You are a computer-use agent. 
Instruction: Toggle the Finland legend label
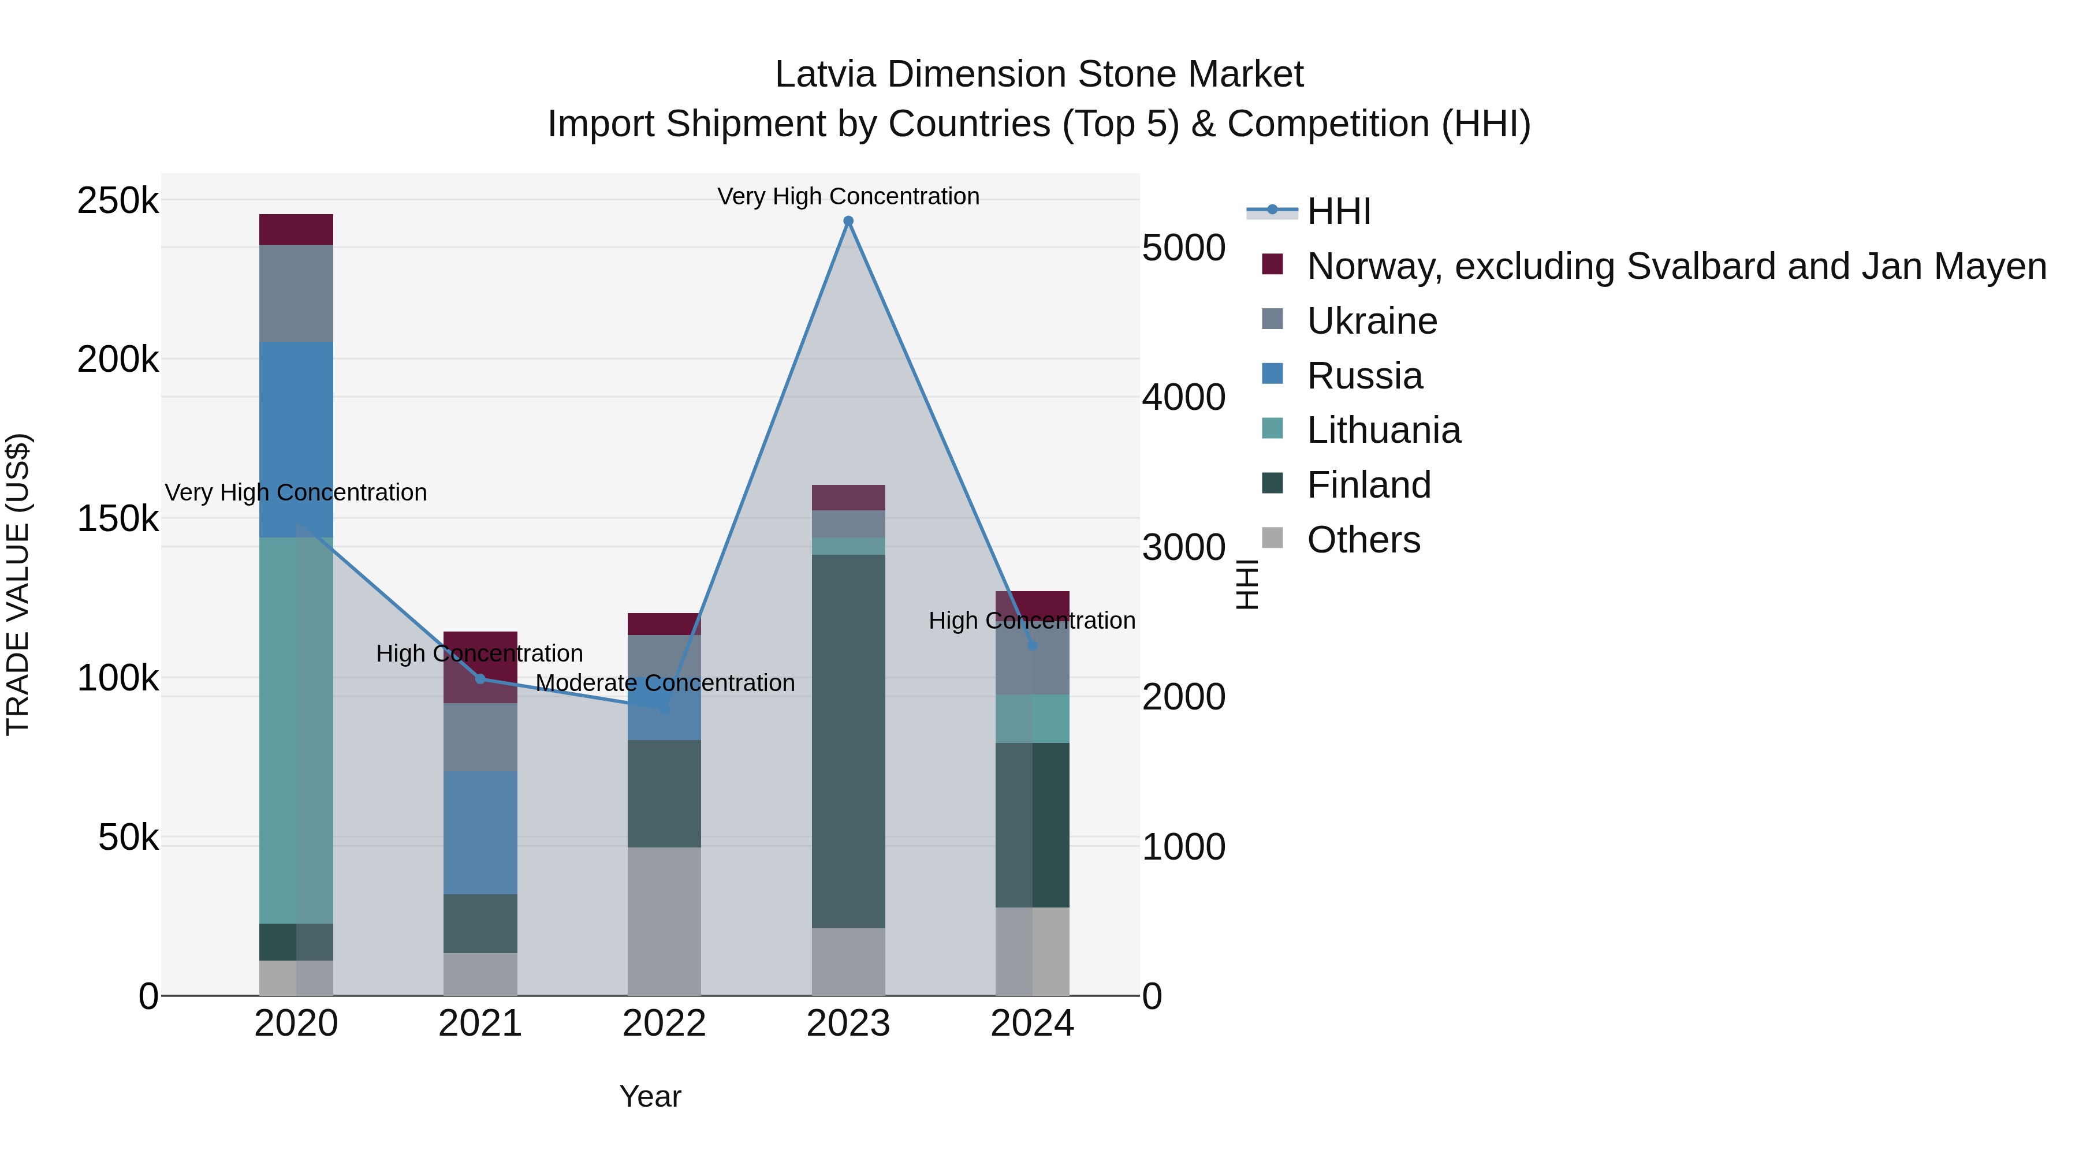[1369, 485]
